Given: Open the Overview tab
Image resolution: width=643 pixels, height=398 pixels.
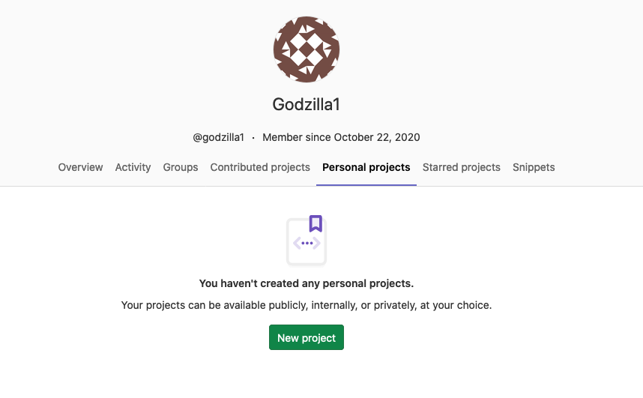Looking at the screenshot, I should click(x=80, y=167).
